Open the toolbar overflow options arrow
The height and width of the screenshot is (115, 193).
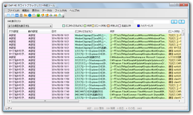[63, 16]
